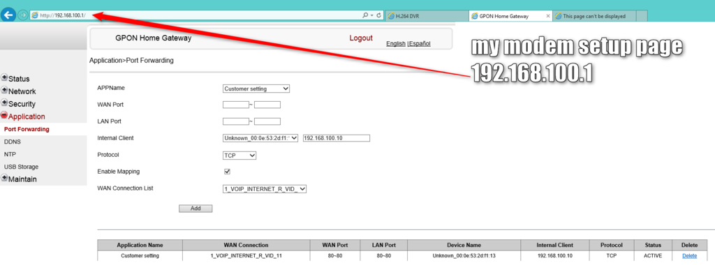Viewport: 715px width, 265px height.
Task: Close the GPON Home Gateway tab
Action: [x=548, y=16]
